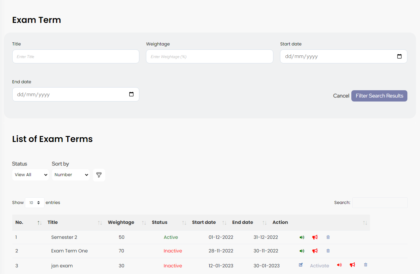Click red speaker icon for jan exam
420x274 pixels.
point(339,265)
